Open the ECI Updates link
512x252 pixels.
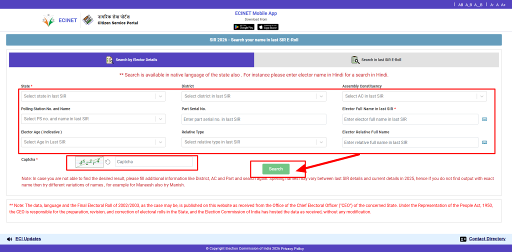click(28, 239)
